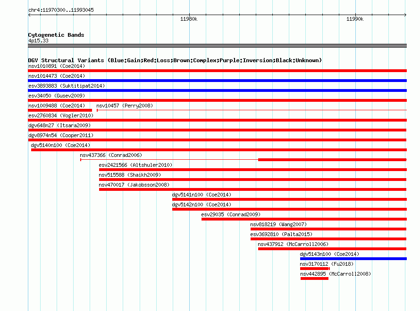Select the 4p15.33 cytogenetic band bar
This screenshot has height=311, width=420.
coord(217,46)
